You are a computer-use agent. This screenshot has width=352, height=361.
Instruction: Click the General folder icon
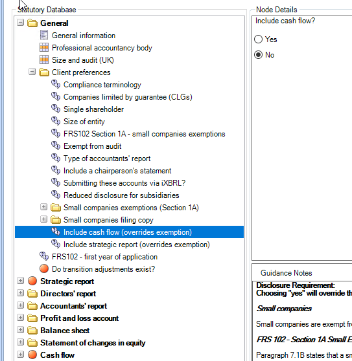32,23
